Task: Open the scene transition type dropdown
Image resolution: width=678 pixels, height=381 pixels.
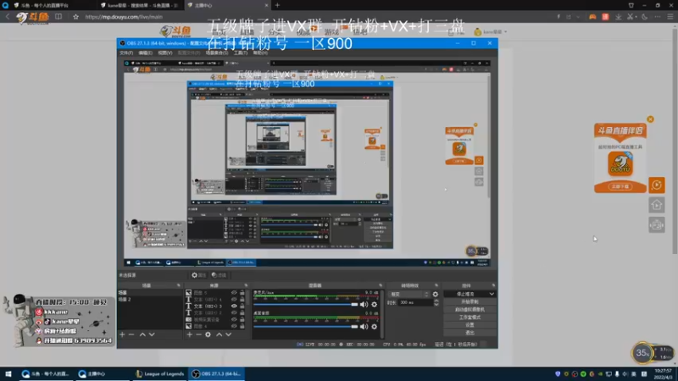Action: pos(409,294)
